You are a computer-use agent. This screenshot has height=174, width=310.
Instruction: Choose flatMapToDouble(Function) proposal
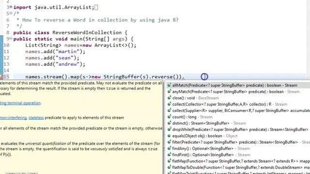pos(238,167)
